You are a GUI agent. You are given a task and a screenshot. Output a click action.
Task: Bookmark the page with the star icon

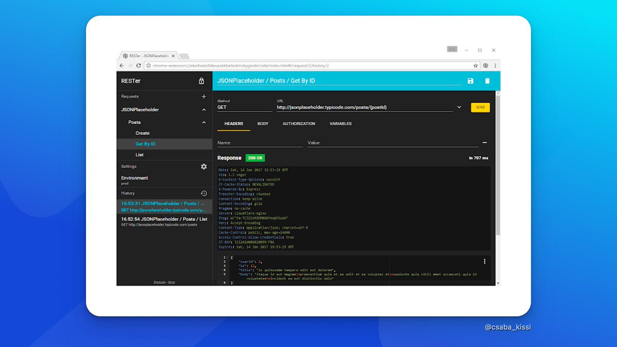point(476,66)
